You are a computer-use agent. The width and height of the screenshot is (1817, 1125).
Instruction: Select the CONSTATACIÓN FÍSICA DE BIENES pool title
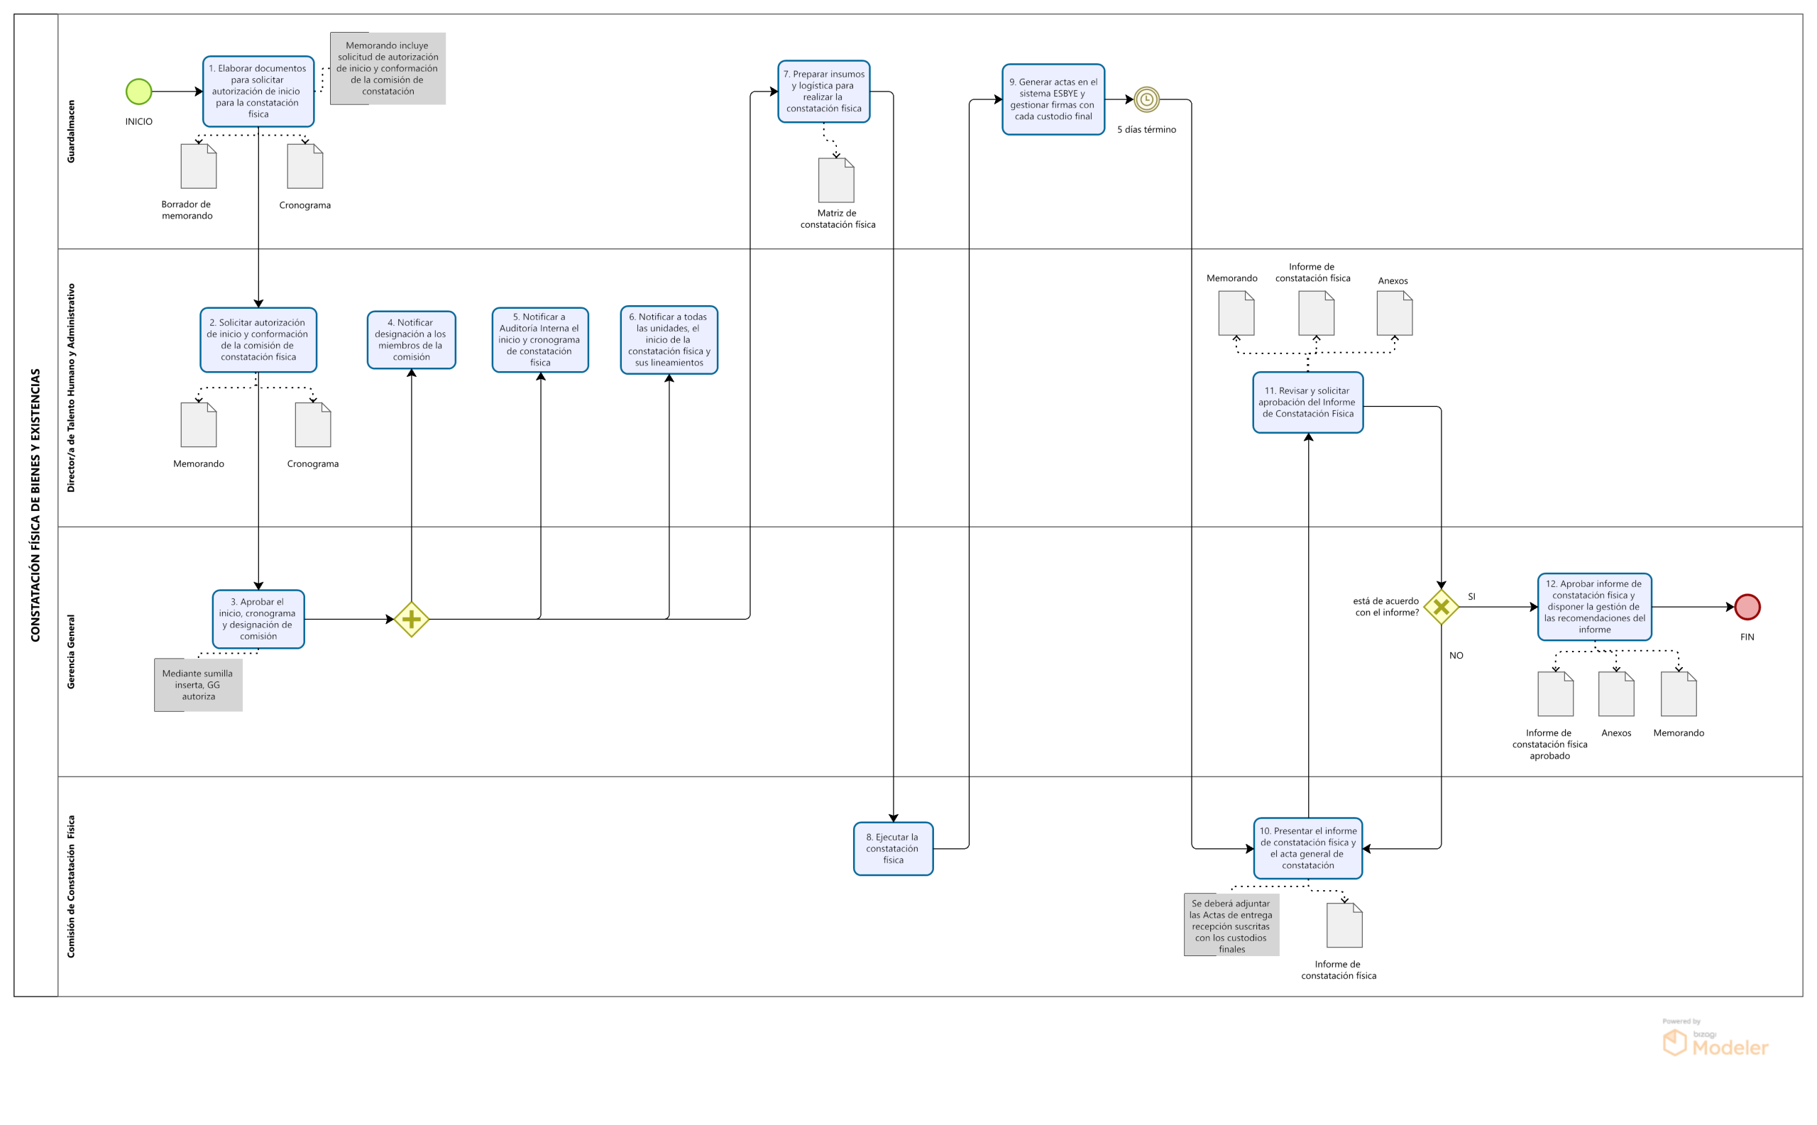tap(35, 505)
